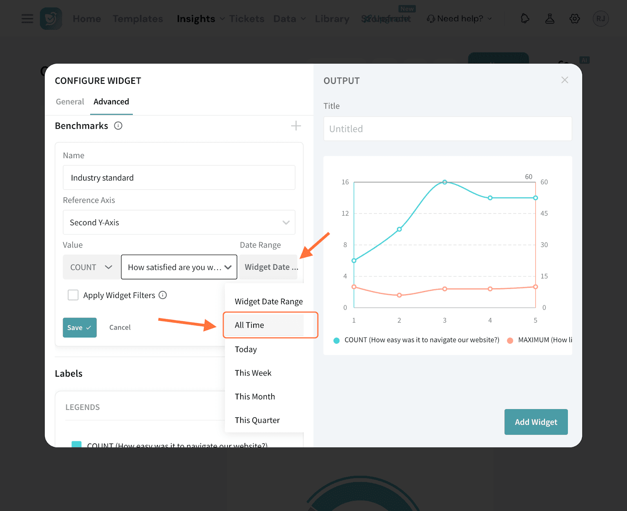The height and width of the screenshot is (511, 627).
Task: Click the lab flask icon
Action: click(x=550, y=18)
